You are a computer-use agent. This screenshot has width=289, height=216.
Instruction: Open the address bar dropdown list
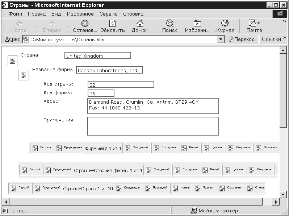pyautogui.click(x=221, y=40)
